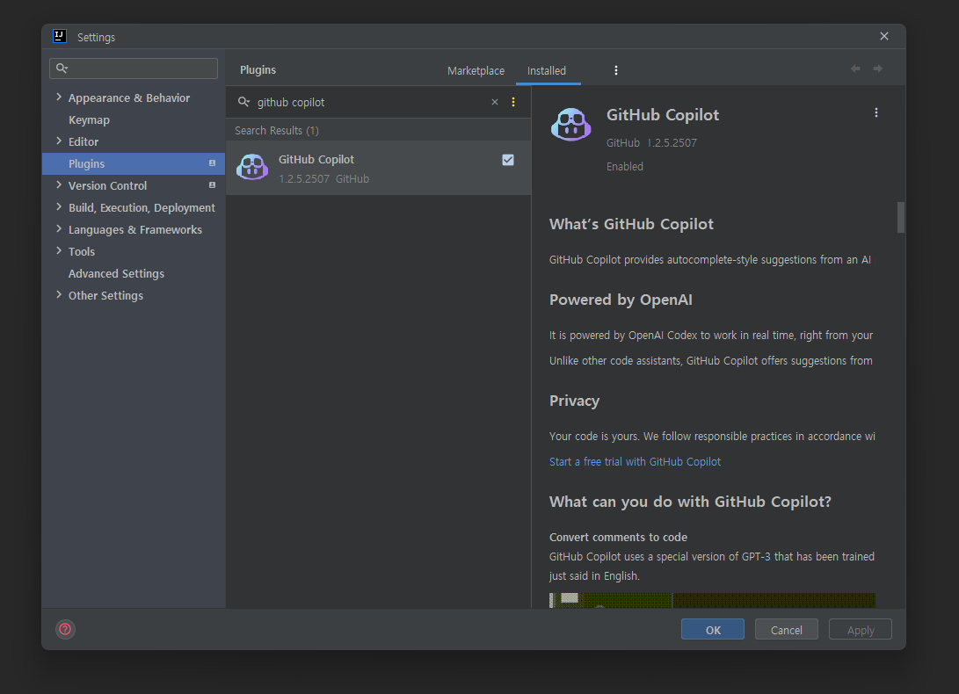The image size is (959, 694).
Task: Click the plugin search magnifier icon
Action: coord(243,102)
